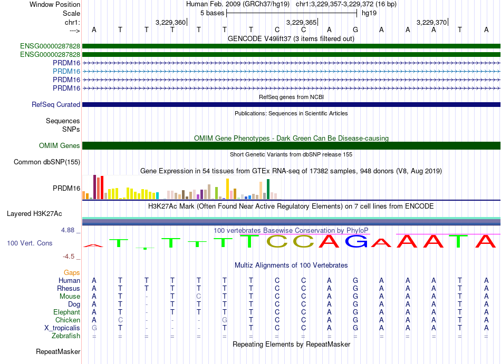
Task: Click the GTEx Gene Expression title
Action: (291, 171)
